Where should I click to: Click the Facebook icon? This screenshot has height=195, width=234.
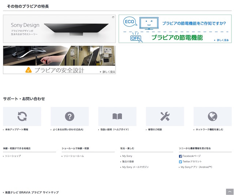[x=180, y=156]
